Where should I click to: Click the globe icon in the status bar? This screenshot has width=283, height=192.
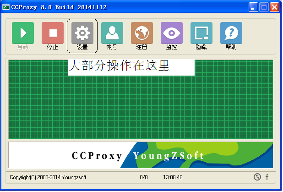pyautogui.click(x=257, y=177)
